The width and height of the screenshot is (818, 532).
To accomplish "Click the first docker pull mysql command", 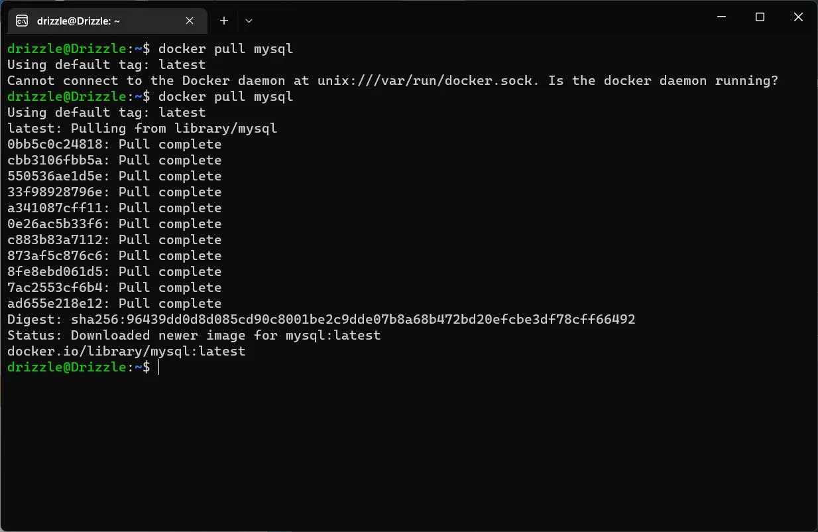I will coord(225,48).
